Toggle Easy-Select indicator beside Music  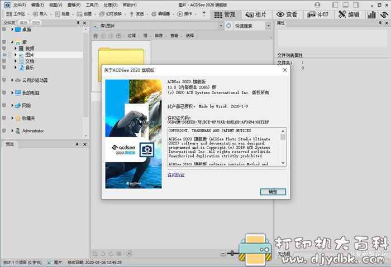pyautogui.click(x=4, y=67)
